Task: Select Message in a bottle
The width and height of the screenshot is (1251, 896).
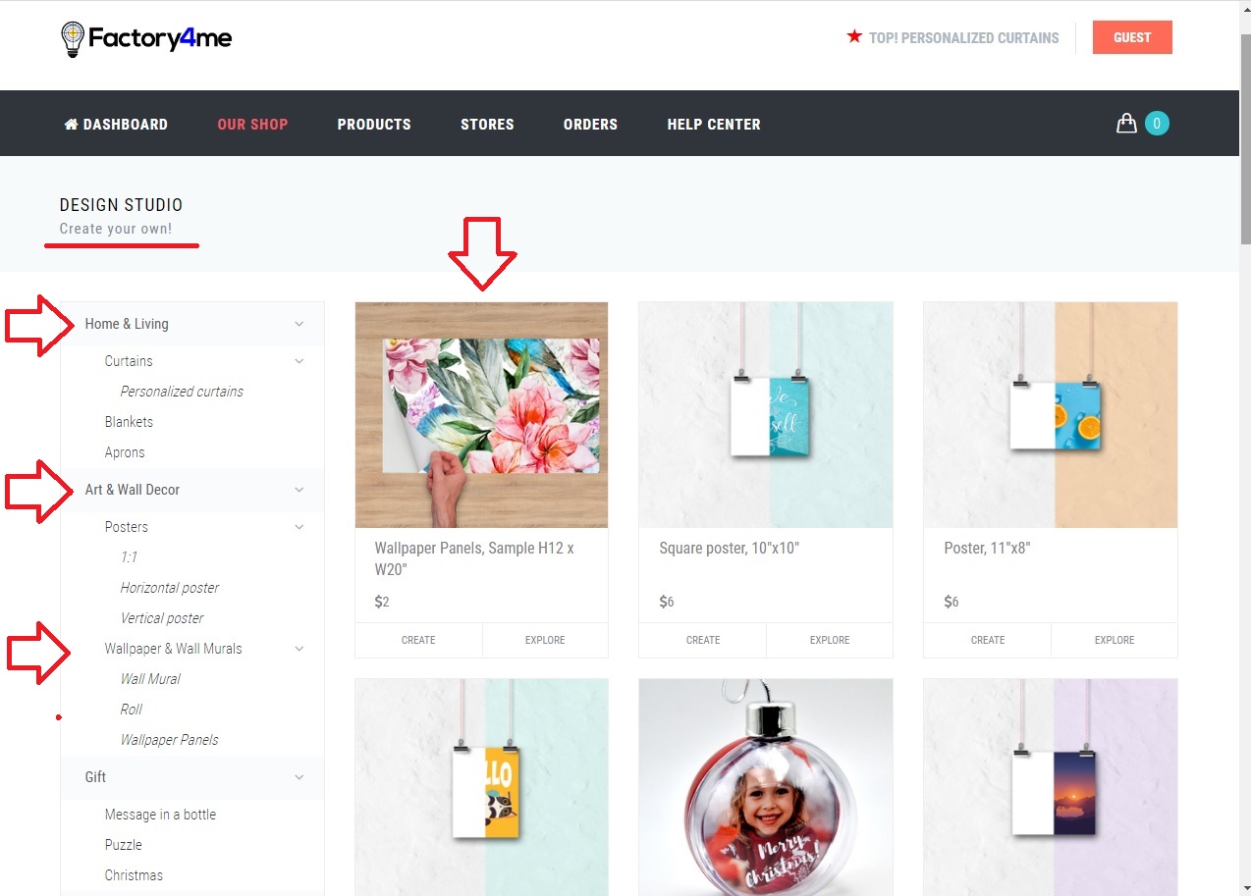Action: 160,815
